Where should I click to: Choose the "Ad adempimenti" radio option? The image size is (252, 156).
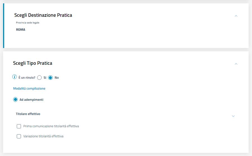[15, 100]
